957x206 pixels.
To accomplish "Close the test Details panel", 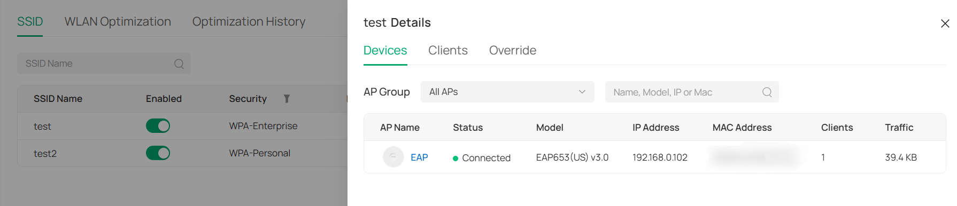I will [945, 23].
